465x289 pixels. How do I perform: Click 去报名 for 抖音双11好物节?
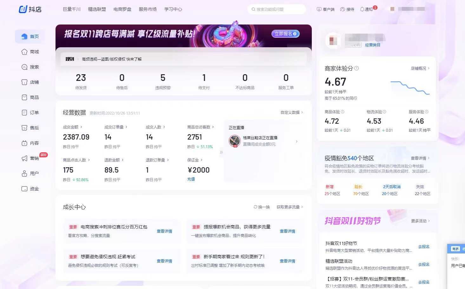click(424, 246)
